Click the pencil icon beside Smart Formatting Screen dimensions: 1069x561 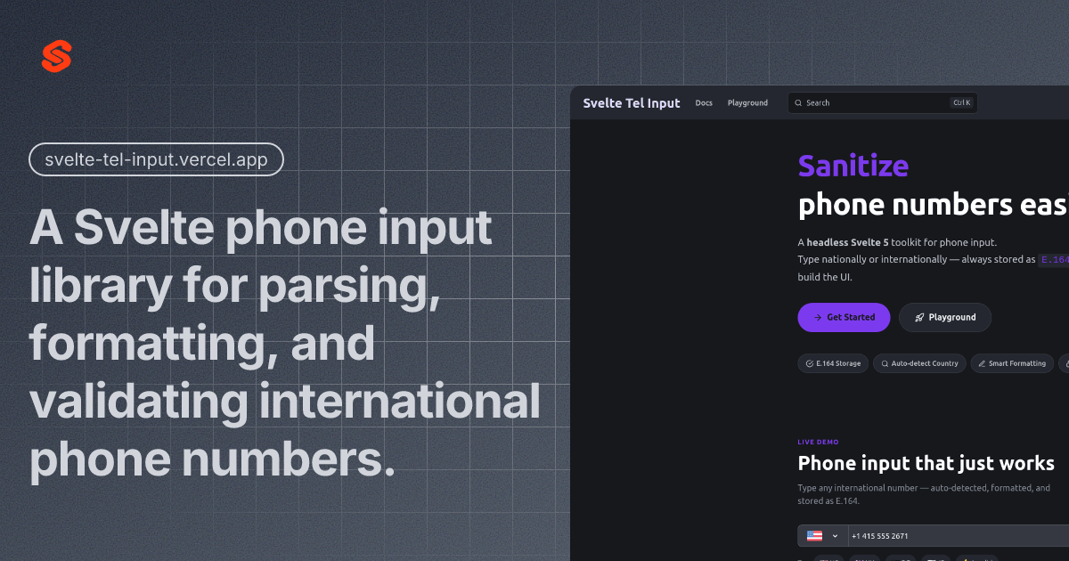pyautogui.click(x=982, y=363)
